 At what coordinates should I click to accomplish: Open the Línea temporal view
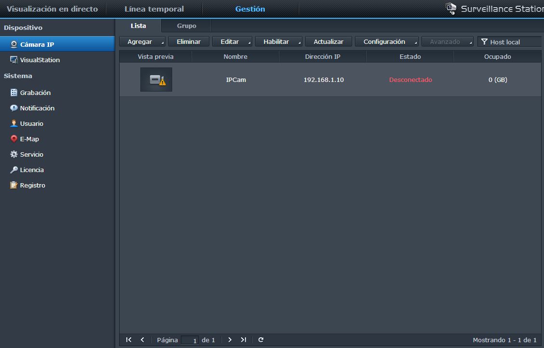click(x=154, y=8)
